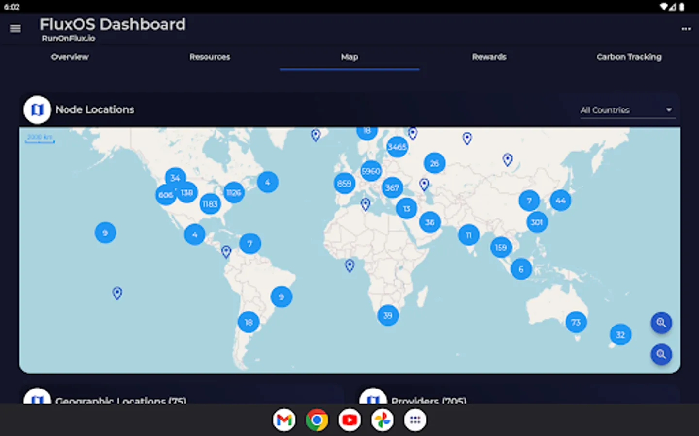
Task: Select the map pin over Greenland
Action: (316, 135)
